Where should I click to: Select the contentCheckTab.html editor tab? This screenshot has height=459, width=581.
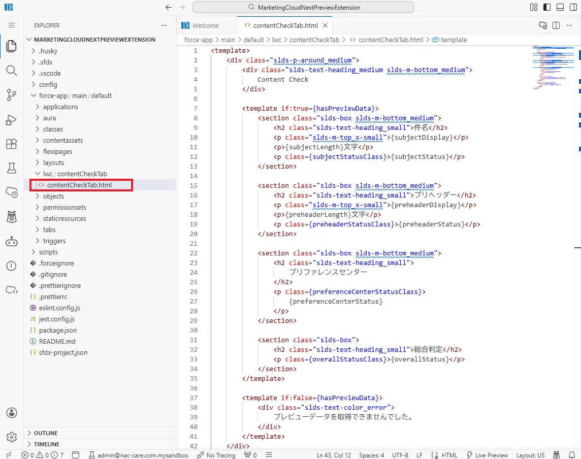[x=285, y=25]
